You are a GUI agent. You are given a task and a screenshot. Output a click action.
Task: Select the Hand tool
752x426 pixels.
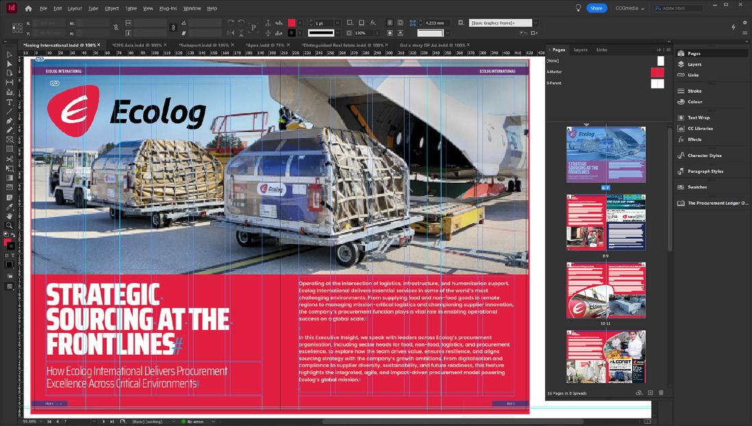pos(9,216)
